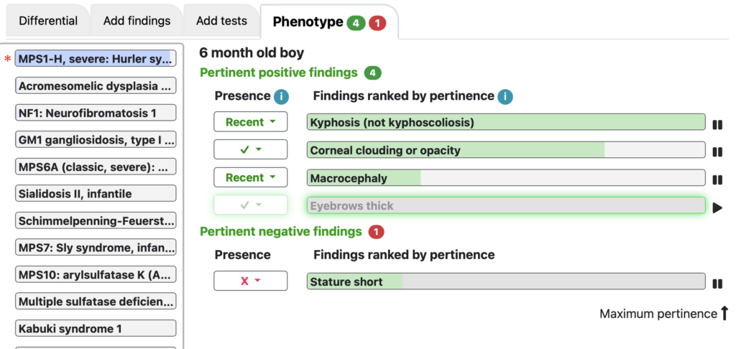Pause the Macrocephaly finding
This screenshot has width=736, height=349.
717,180
